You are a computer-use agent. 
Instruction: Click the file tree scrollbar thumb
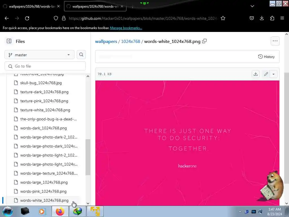[88, 157]
